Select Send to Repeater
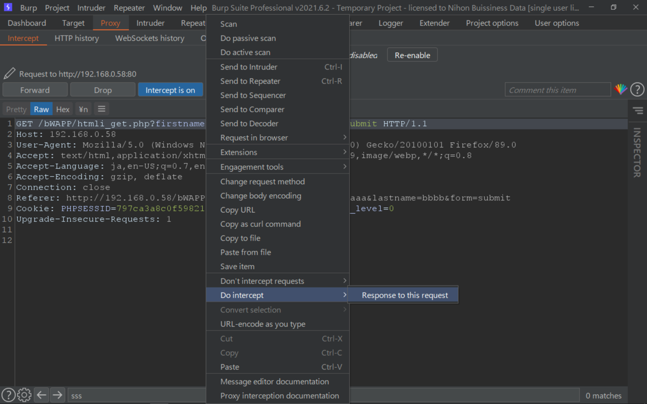647x404 pixels. pyautogui.click(x=278, y=81)
